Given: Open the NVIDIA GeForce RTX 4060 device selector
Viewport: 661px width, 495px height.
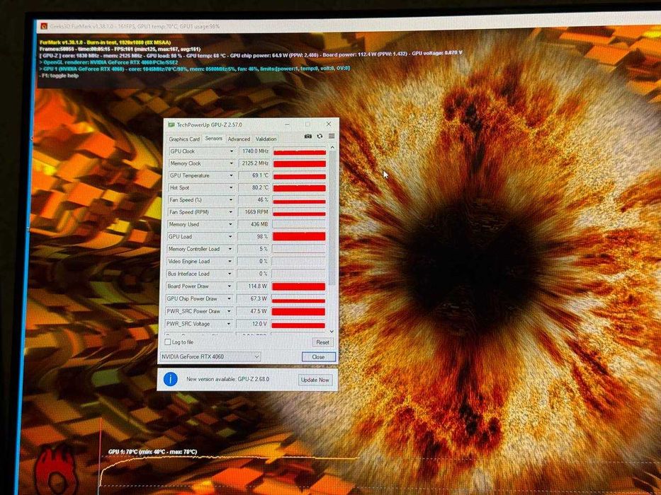Looking at the screenshot, I should [210, 356].
